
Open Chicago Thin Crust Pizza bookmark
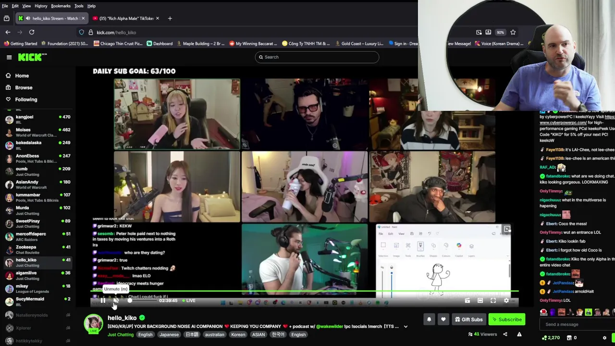click(118, 44)
